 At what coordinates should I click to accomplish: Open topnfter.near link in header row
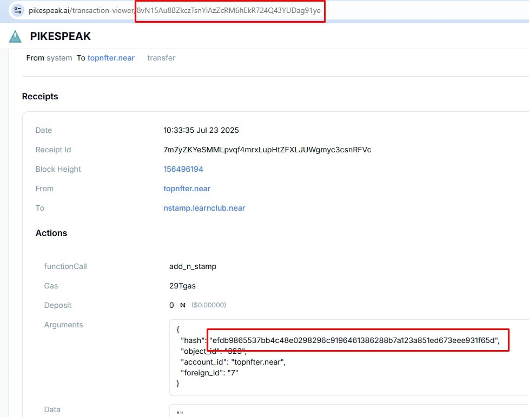(111, 58)
